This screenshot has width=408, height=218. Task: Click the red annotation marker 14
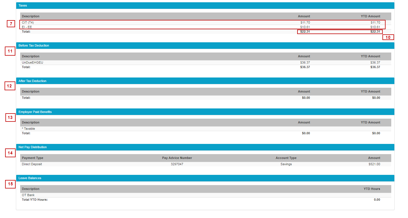(10, 153)
